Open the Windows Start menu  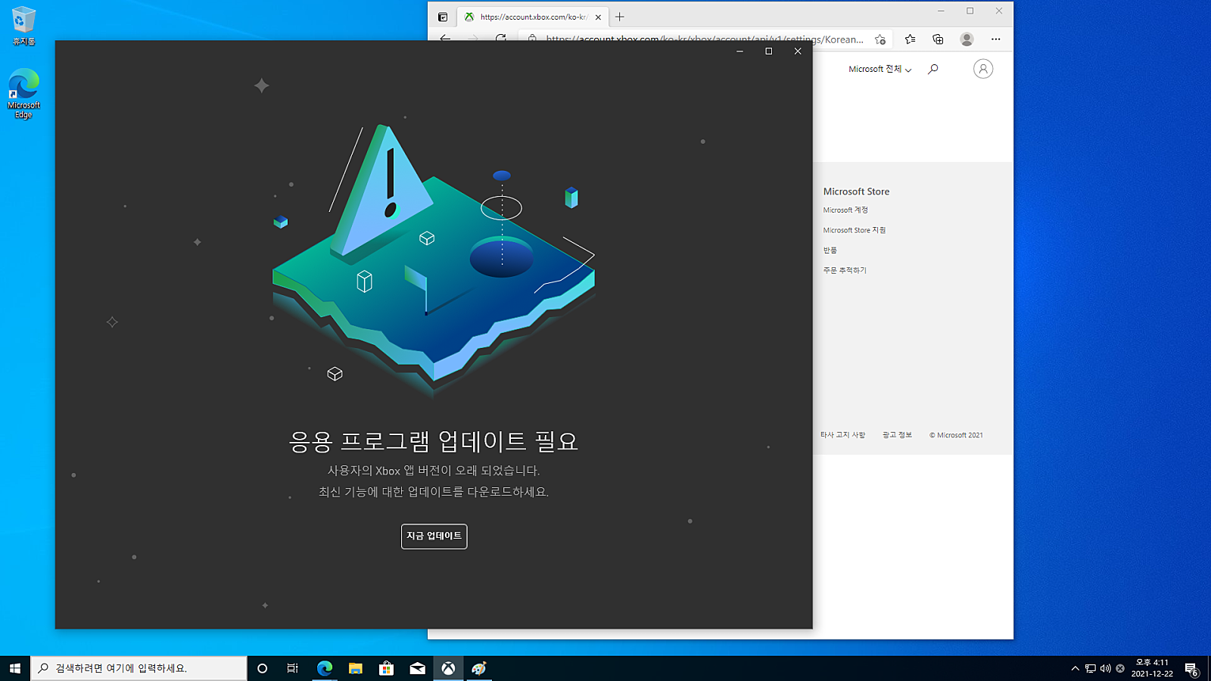15,668
